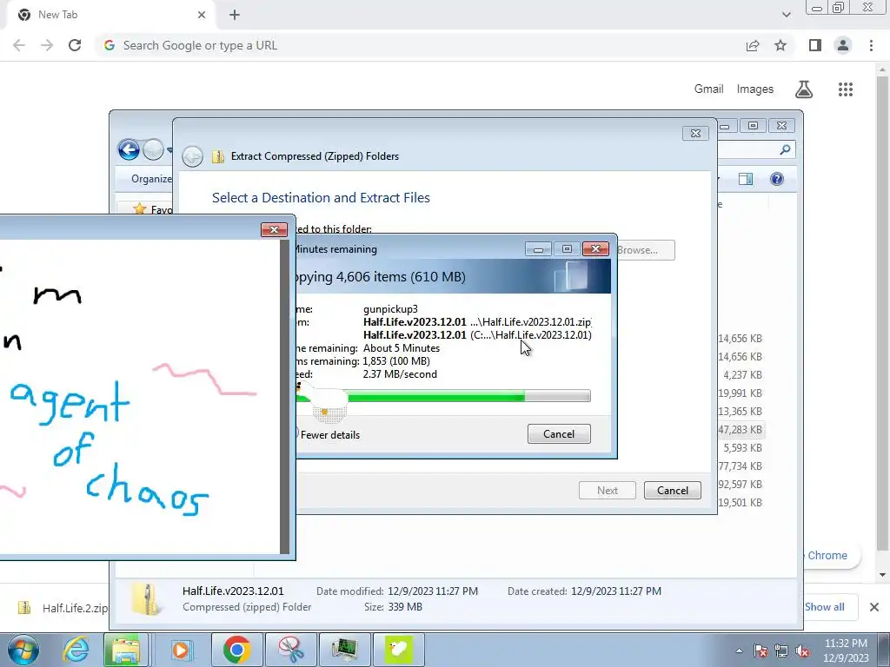This screenshot has height=667, width=890.
Task: Open Chrome profile avatar
Action: 843,45
